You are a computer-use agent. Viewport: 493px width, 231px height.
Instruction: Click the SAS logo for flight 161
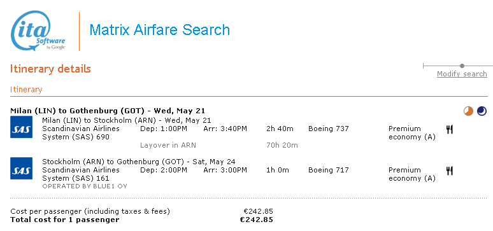point(22,168)
